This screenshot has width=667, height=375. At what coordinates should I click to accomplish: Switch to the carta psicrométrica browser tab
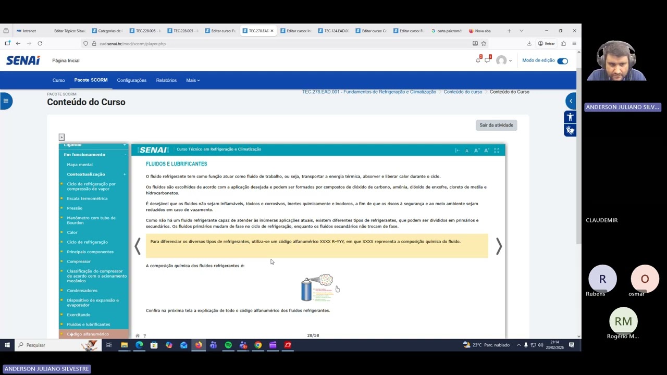coord(447,31)
